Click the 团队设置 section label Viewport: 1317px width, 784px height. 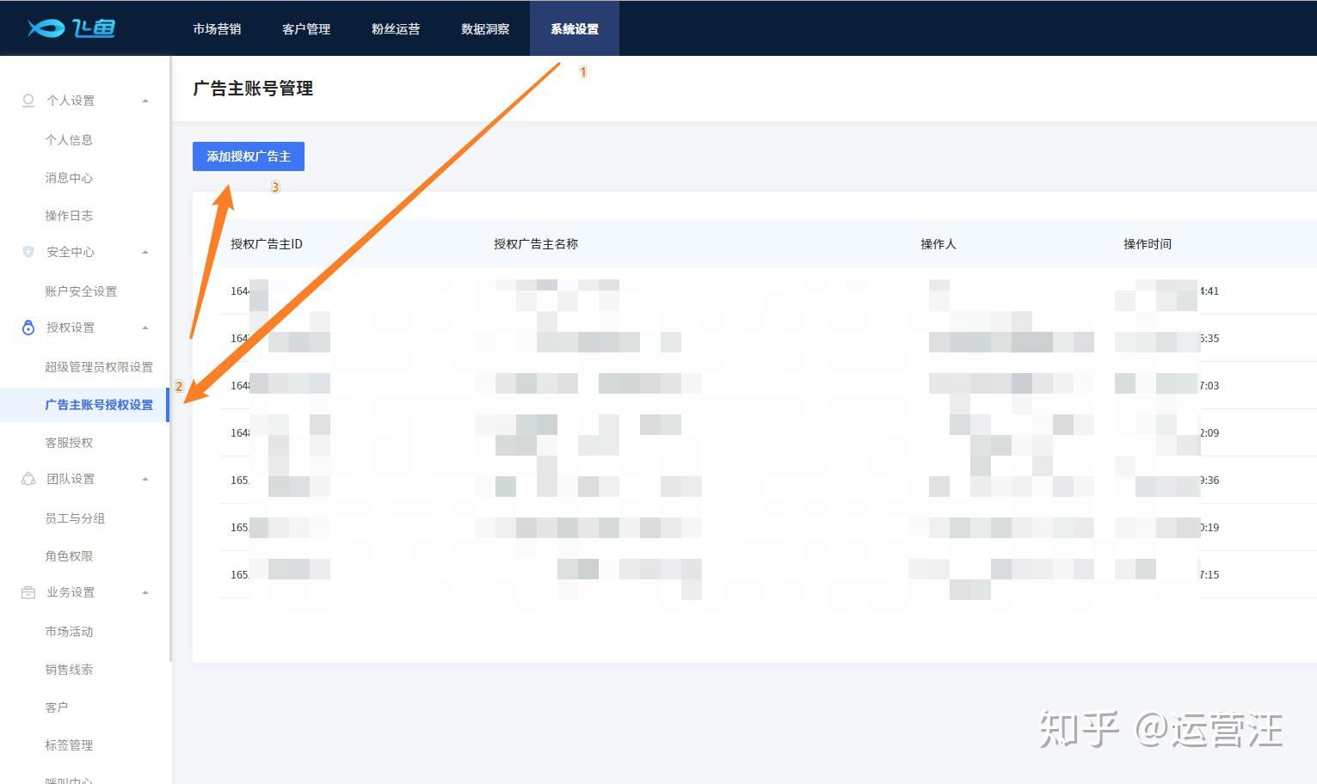pos(71,479)
